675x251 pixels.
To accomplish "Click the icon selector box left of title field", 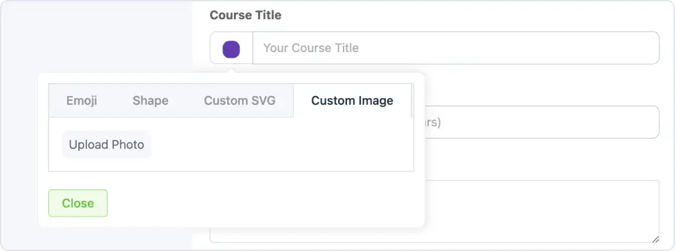I will 231,48.
